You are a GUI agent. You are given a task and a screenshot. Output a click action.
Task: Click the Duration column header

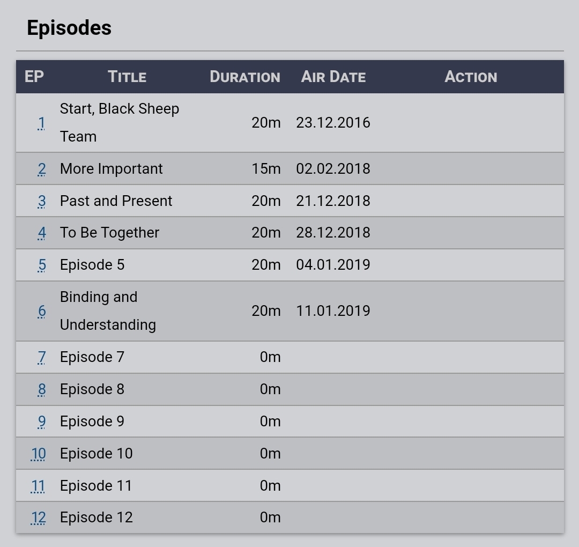pos(245,77)
